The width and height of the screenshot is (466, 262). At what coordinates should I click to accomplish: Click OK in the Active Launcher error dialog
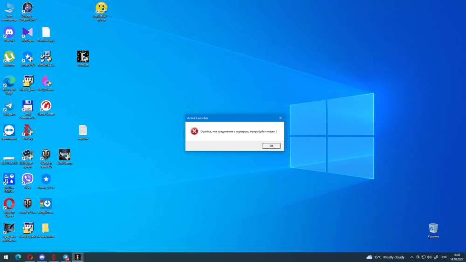click(x=271, y=146)
